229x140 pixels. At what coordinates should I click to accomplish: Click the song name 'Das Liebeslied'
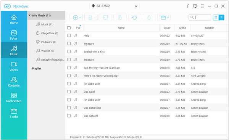[x=92, y=108]
